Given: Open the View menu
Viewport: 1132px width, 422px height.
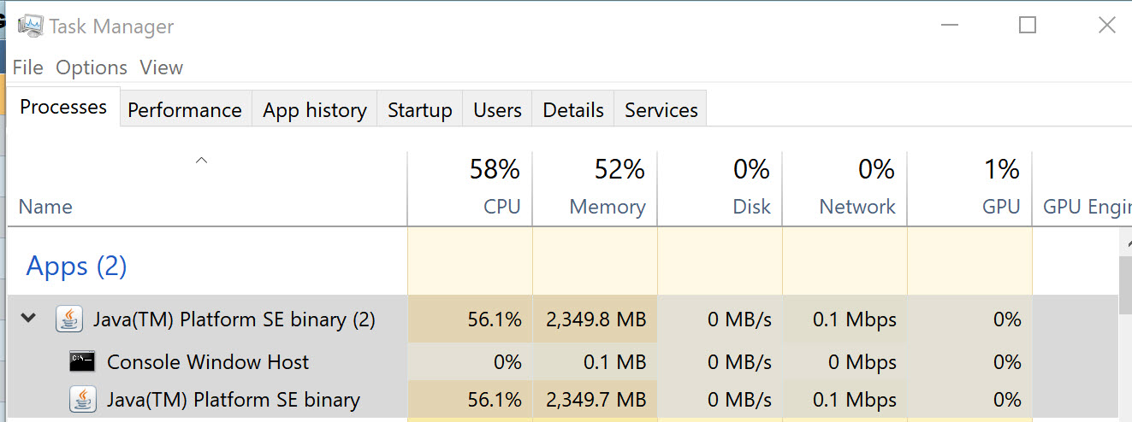Looking at the screenshot, I should [161, 67].
